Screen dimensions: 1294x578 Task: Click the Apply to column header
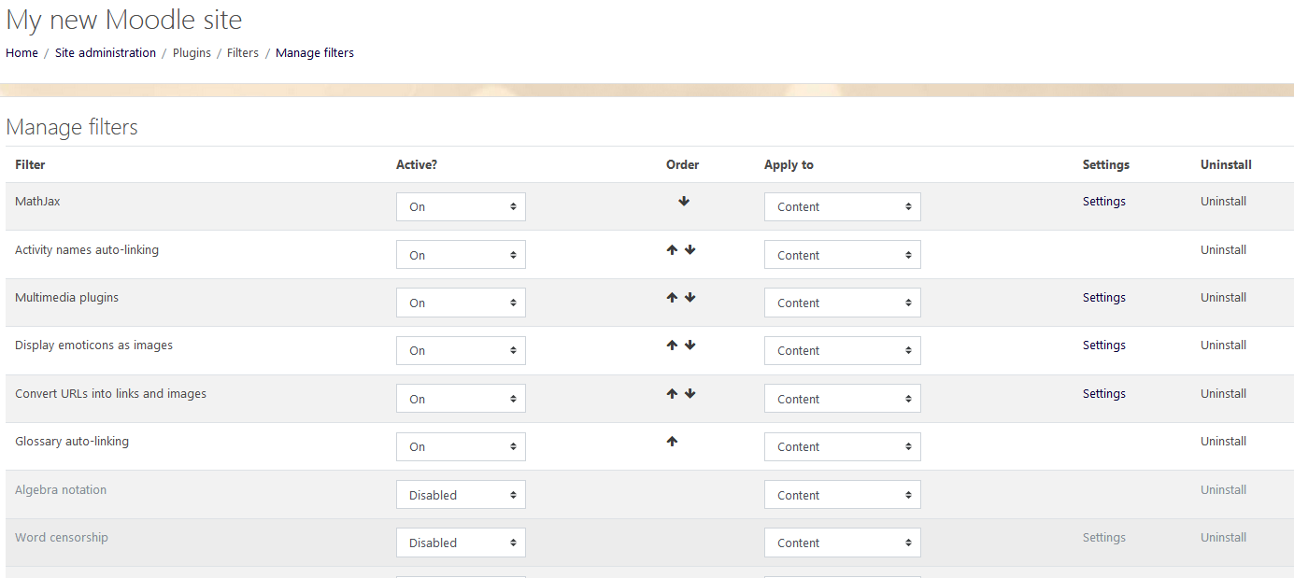coord(789,164)
